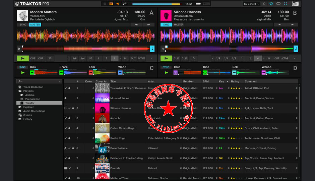Click the search magnifier in header

(264, 4)
